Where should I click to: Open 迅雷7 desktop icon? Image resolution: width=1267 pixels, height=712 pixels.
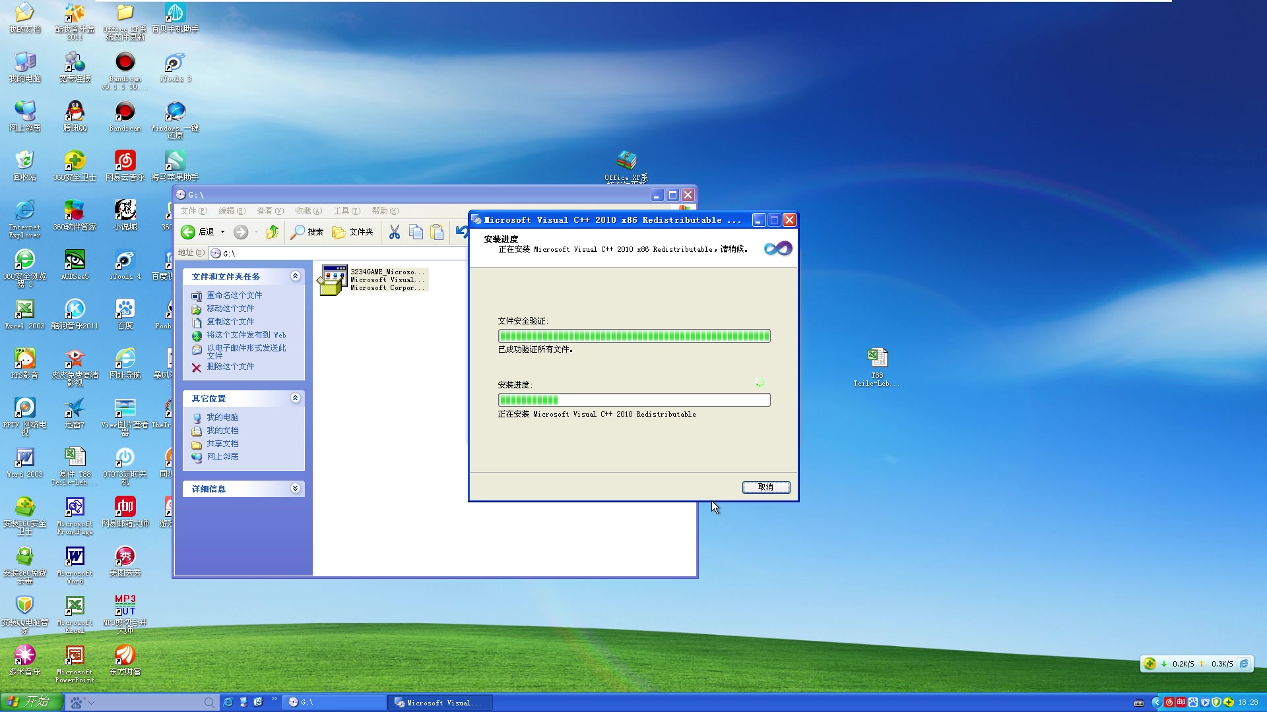[75, 413]
